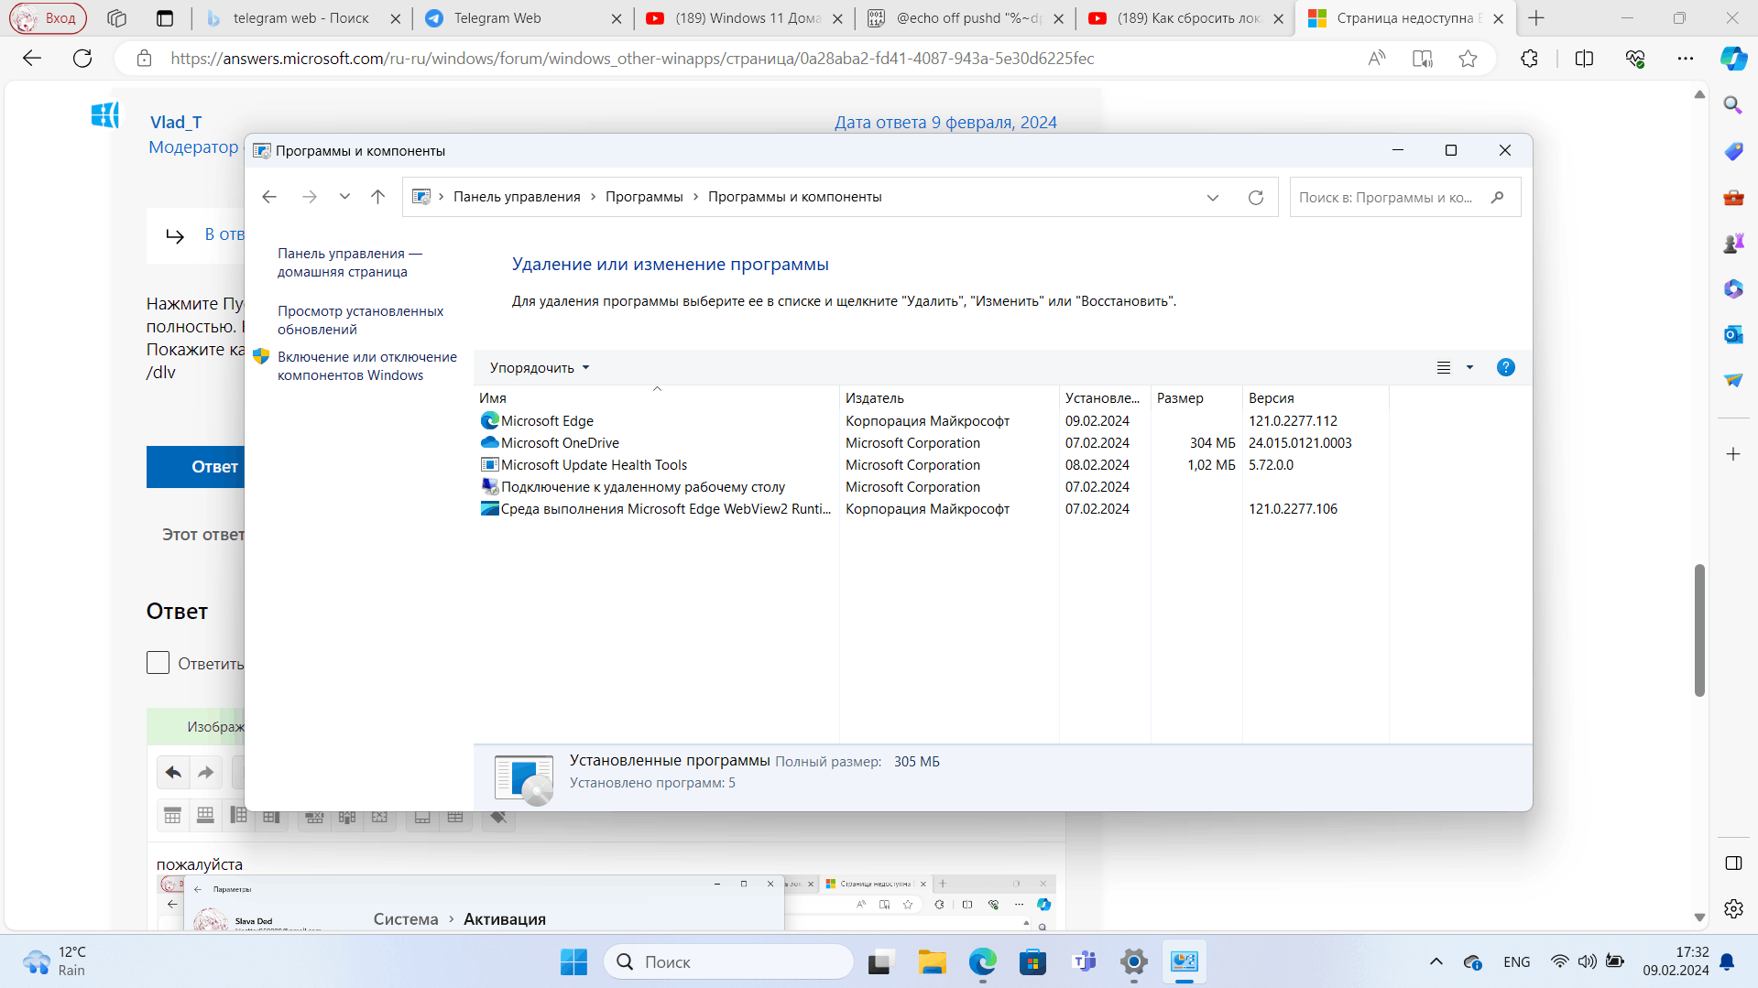
Task: Add page to favorites star
Action: coord(1468,59)
